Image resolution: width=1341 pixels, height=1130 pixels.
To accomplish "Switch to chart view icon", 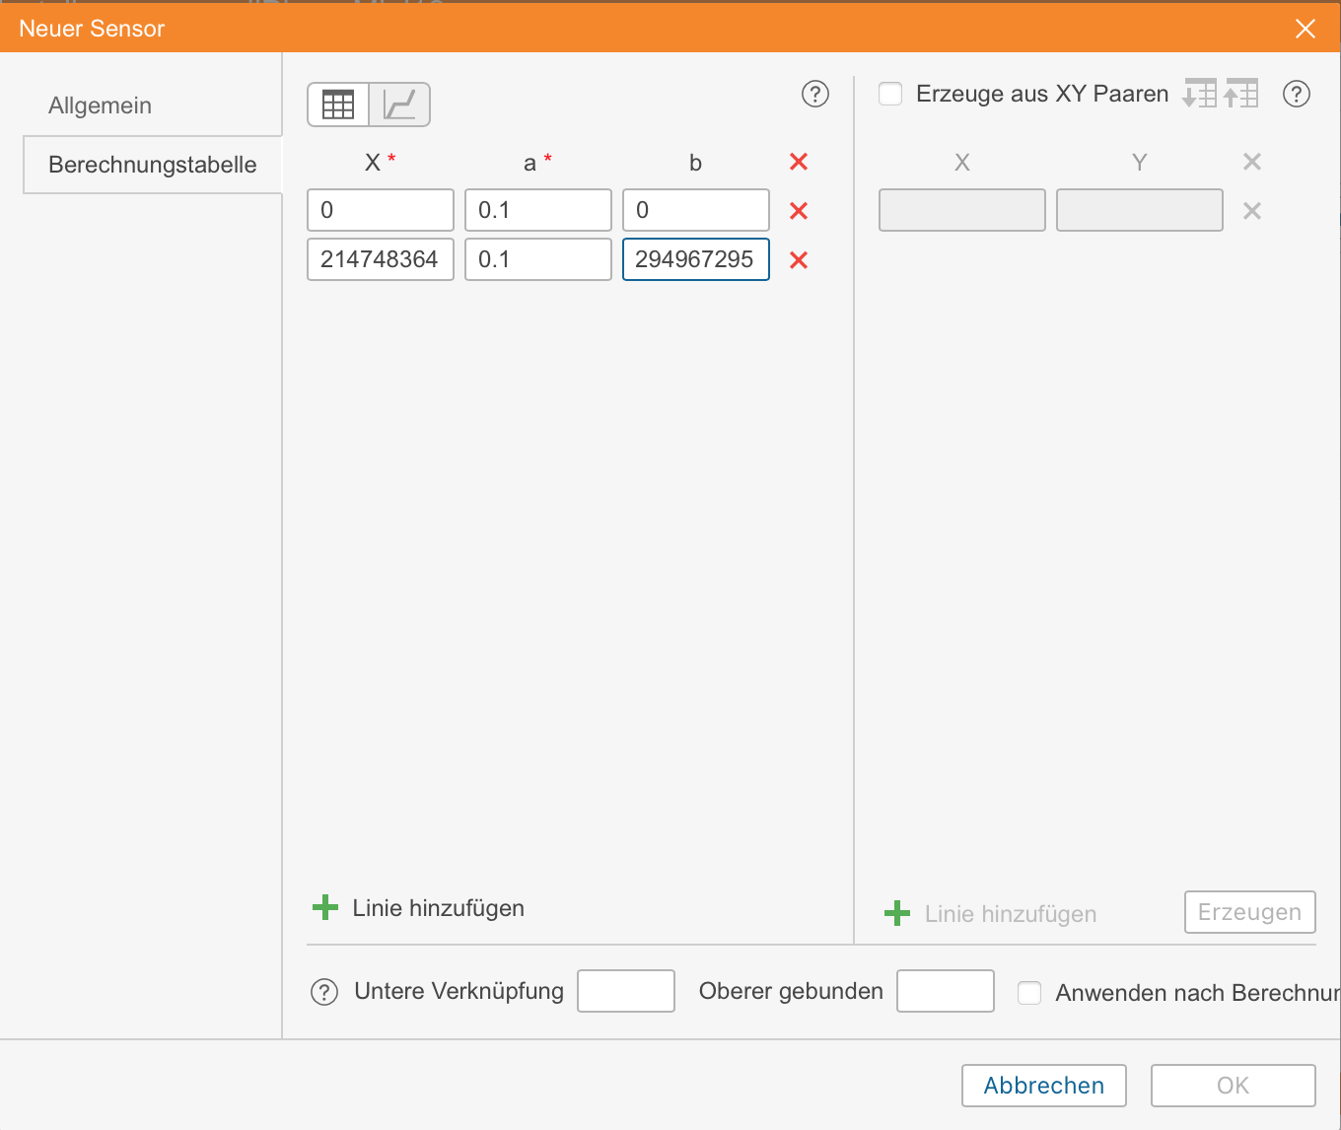I will point(399,105).
